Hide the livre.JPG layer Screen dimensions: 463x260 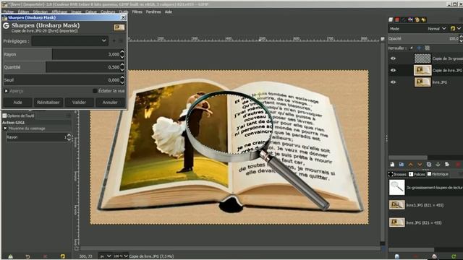click(393, 82)
